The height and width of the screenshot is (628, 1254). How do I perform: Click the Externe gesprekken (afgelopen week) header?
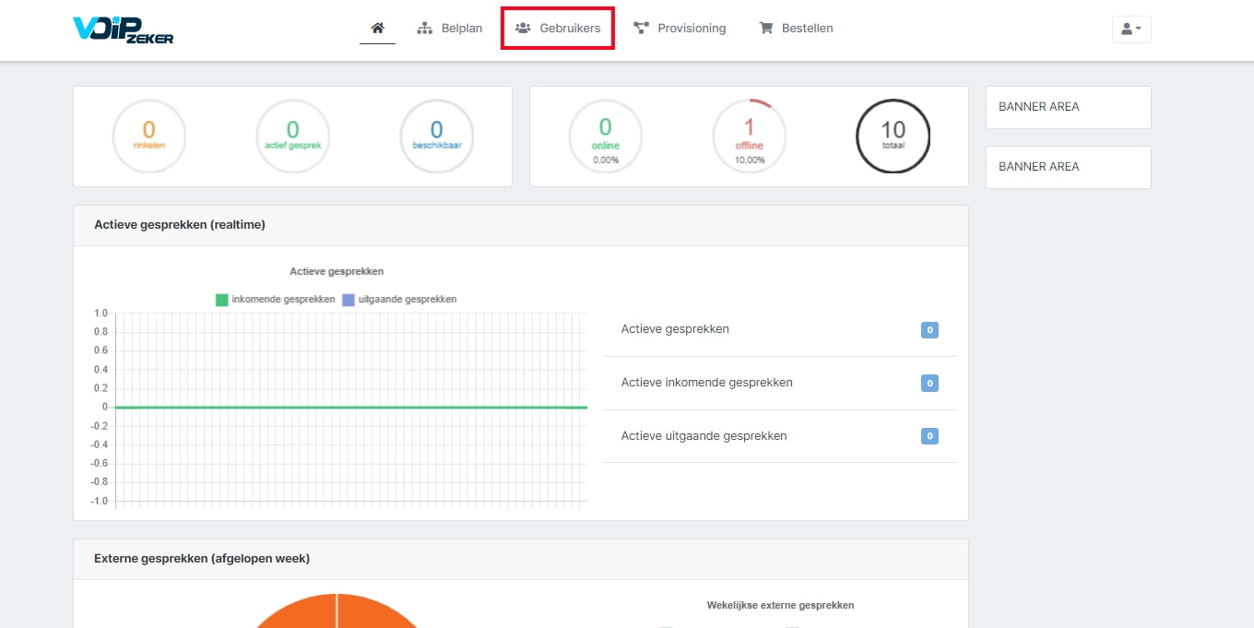(x=521, y=559)
